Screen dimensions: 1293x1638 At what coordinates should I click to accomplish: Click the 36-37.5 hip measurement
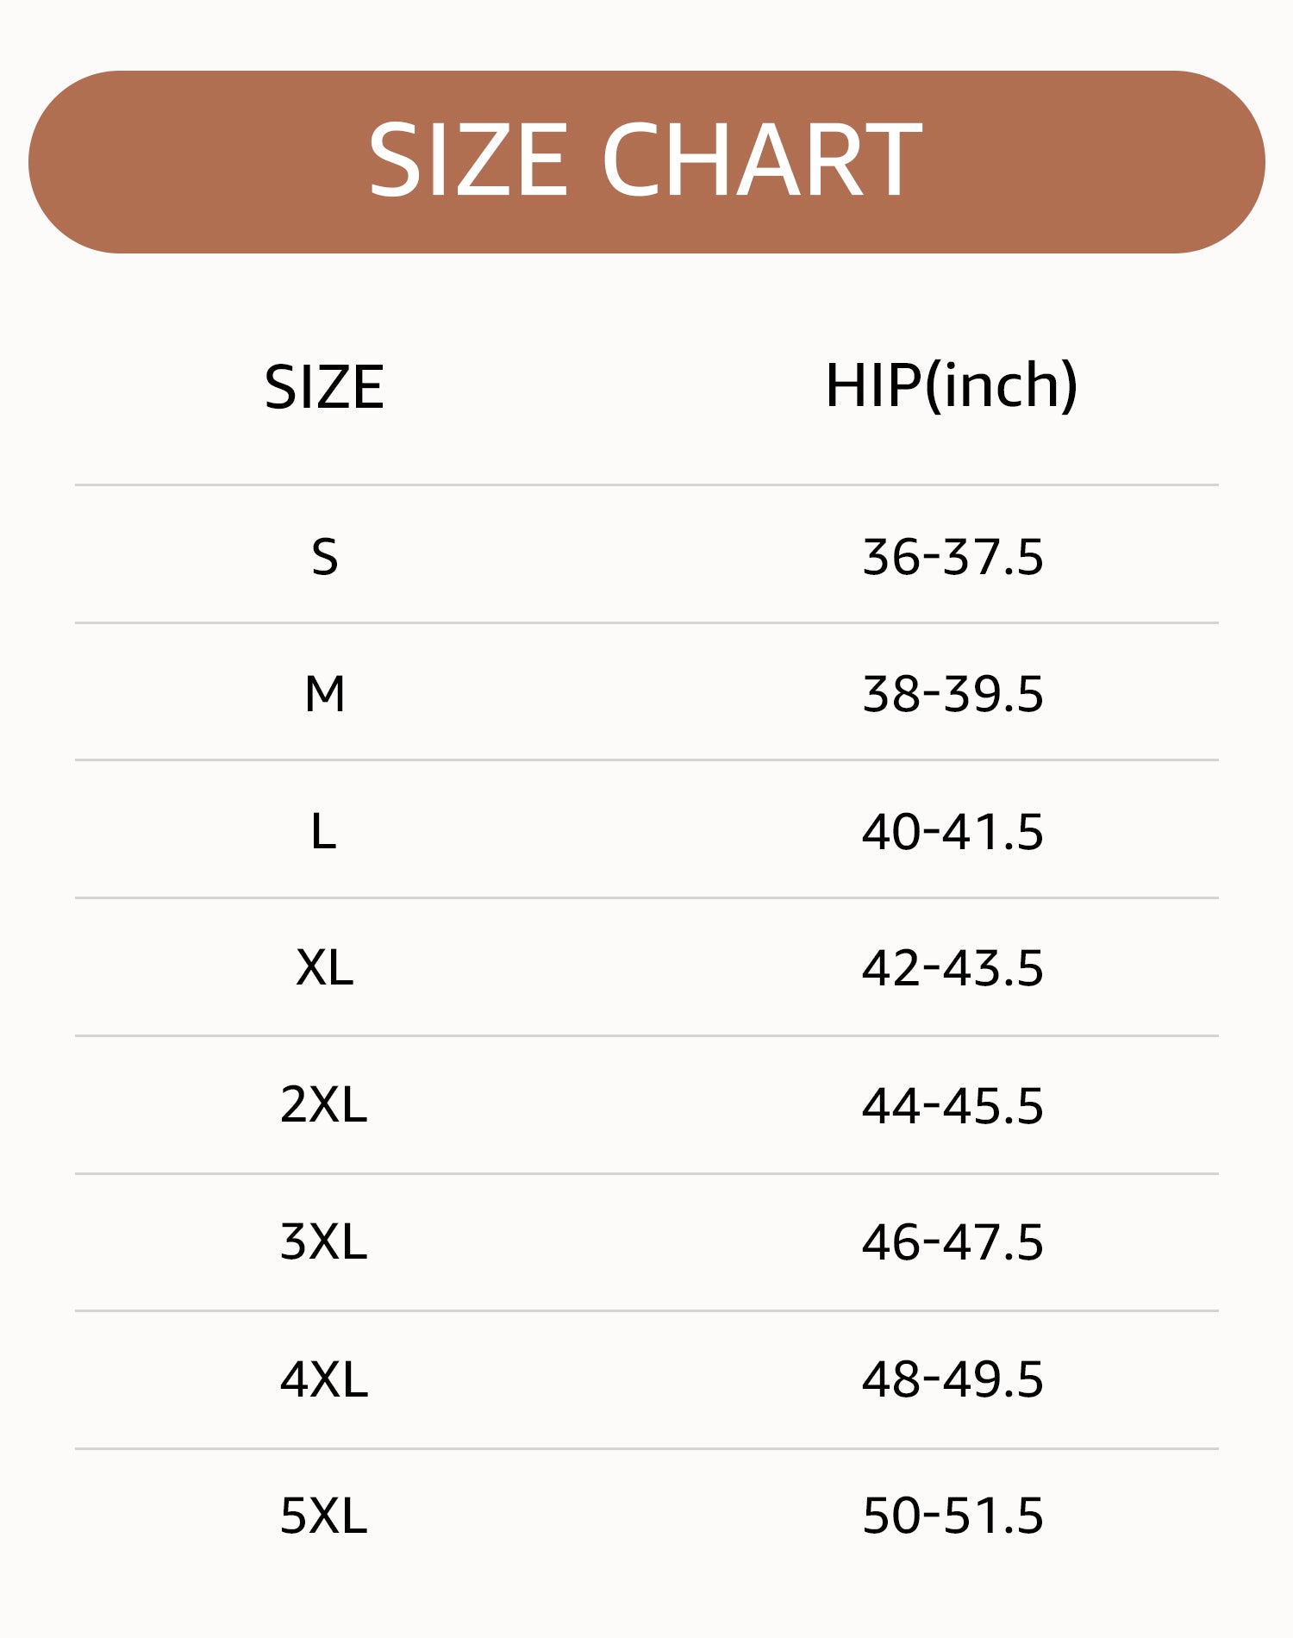coord(953,557)
